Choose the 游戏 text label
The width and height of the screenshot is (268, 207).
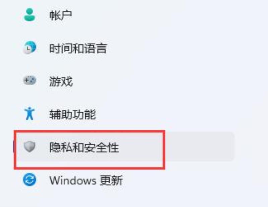pos(61,81)
